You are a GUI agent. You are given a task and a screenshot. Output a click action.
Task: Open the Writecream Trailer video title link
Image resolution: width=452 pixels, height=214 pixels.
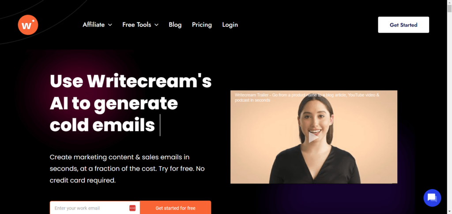point(307,97)
